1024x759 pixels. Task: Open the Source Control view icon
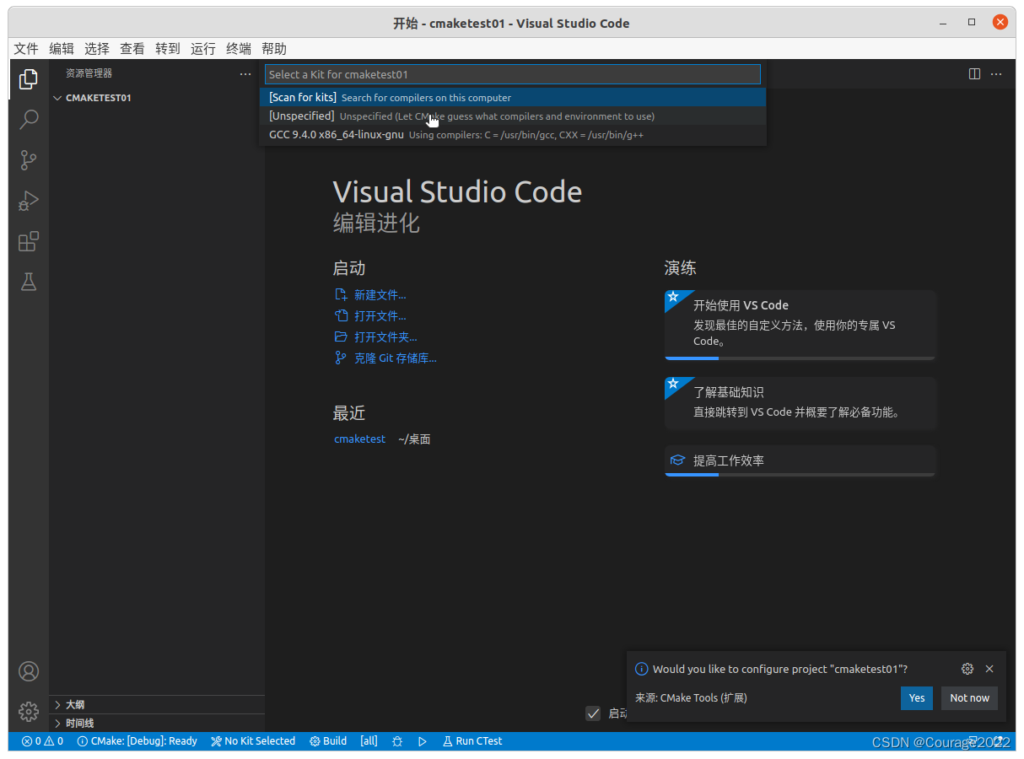tap(29, 160)
